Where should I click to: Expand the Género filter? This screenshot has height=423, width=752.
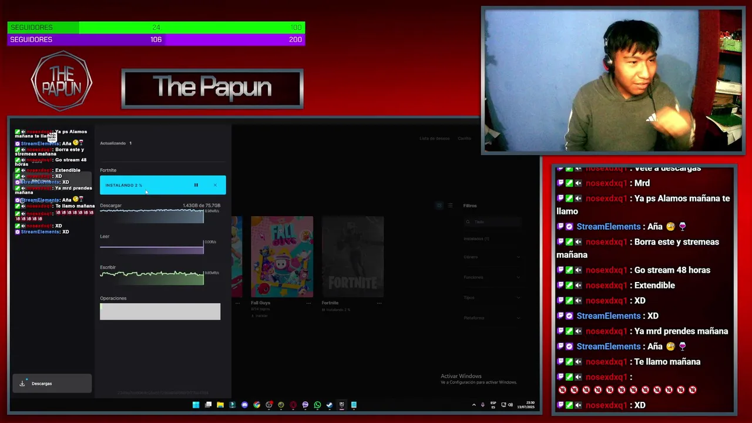(492, 257)
